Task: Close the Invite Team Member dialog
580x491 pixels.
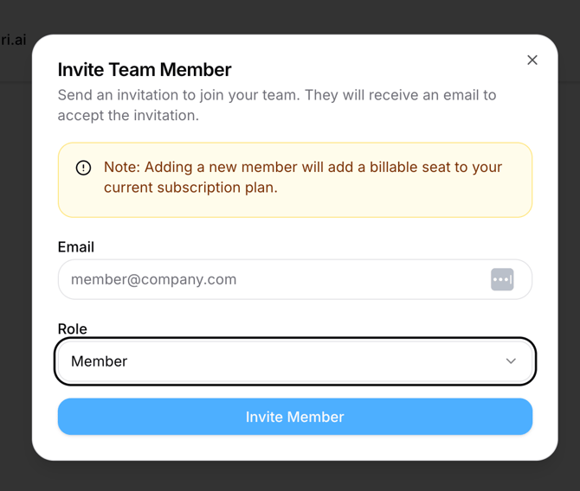Action: (532, 60)
